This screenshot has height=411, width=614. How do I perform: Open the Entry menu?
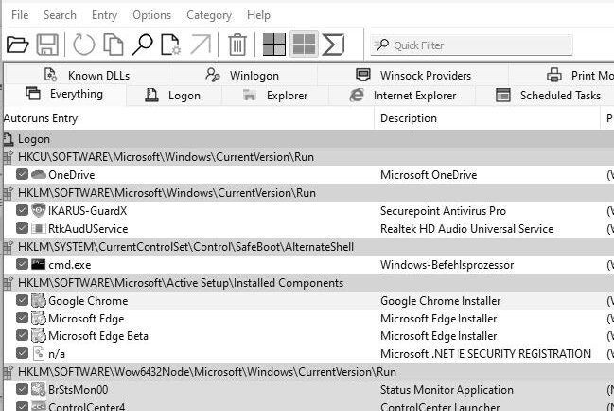tap(105, 15)
